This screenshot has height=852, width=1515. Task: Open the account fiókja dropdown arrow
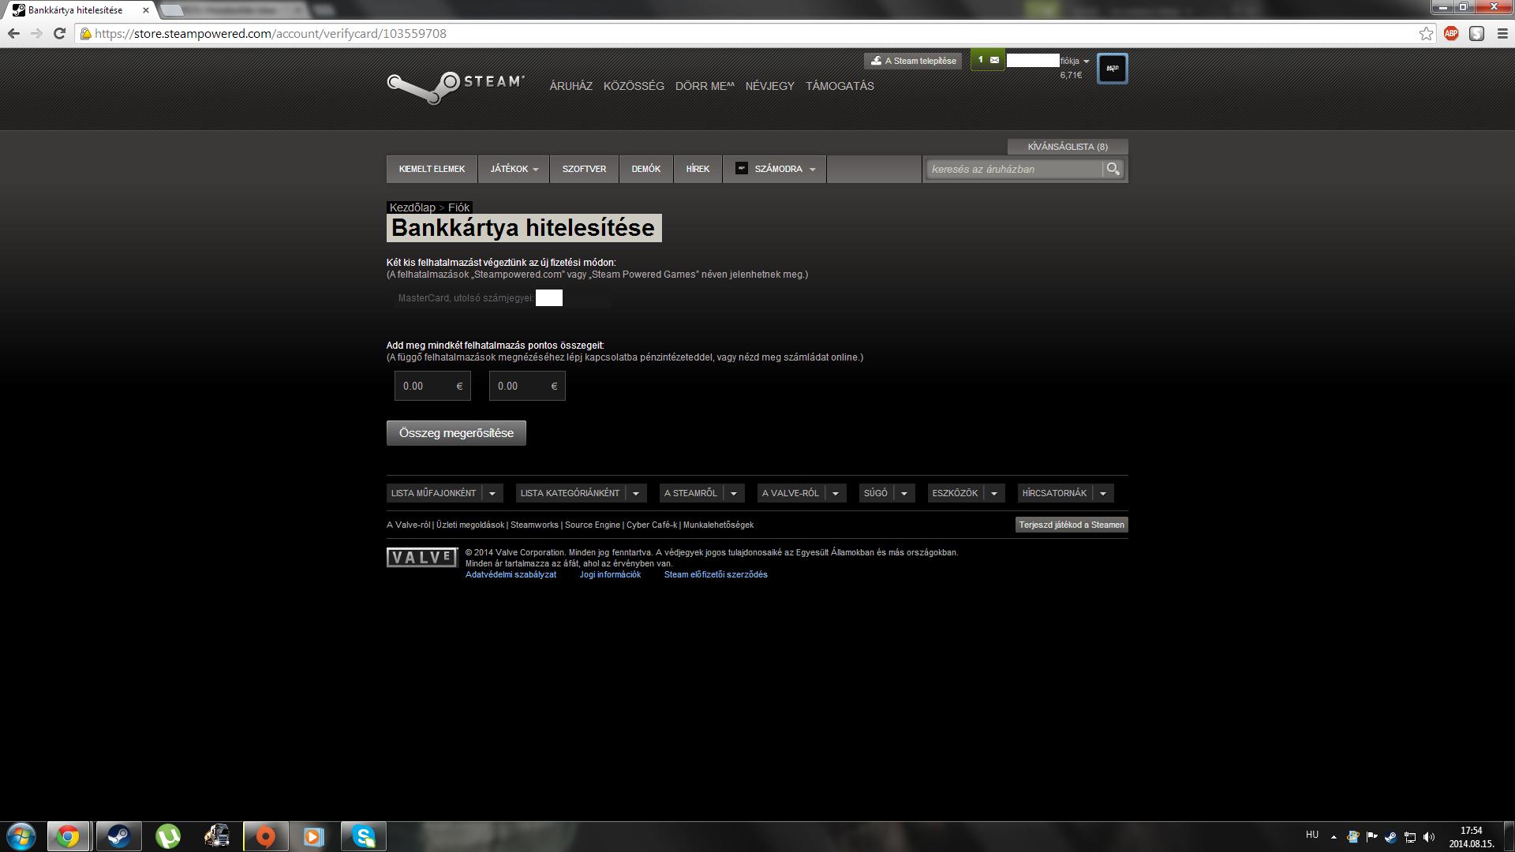click(1087, 61)
